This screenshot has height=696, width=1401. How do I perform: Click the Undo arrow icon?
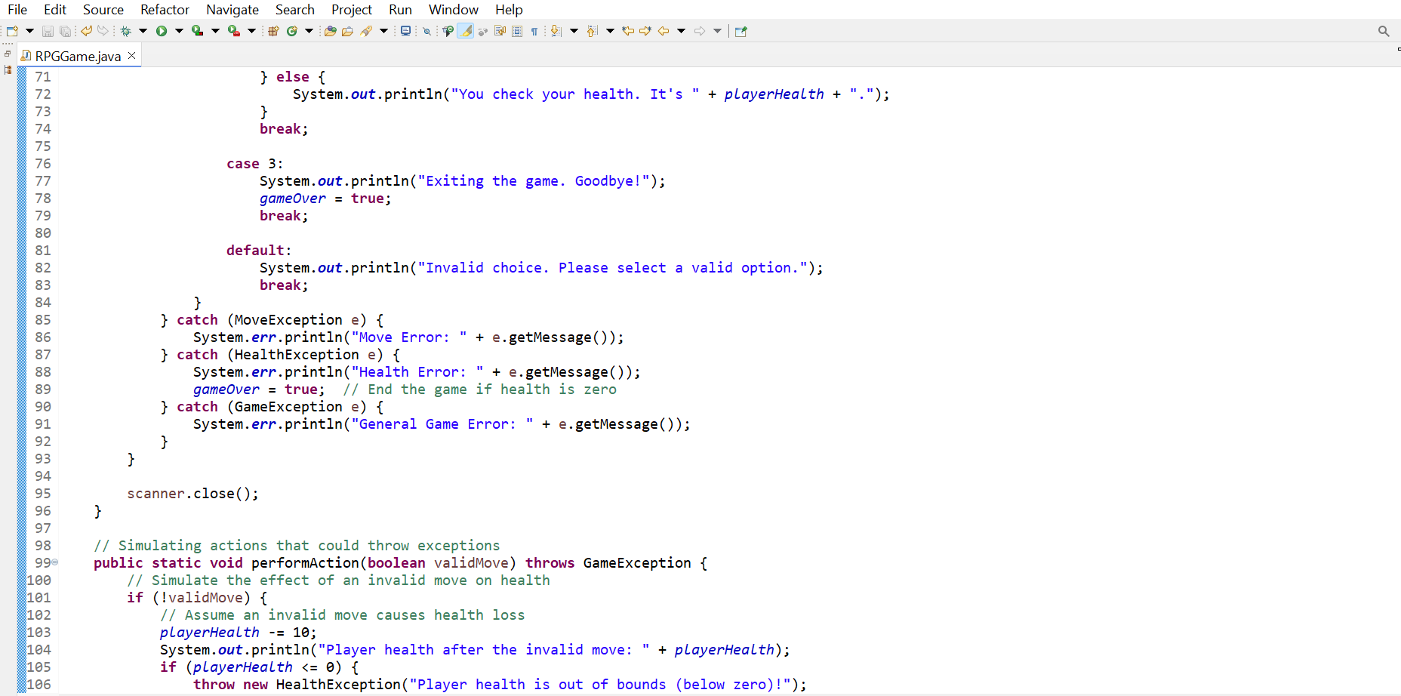[86, 31]
